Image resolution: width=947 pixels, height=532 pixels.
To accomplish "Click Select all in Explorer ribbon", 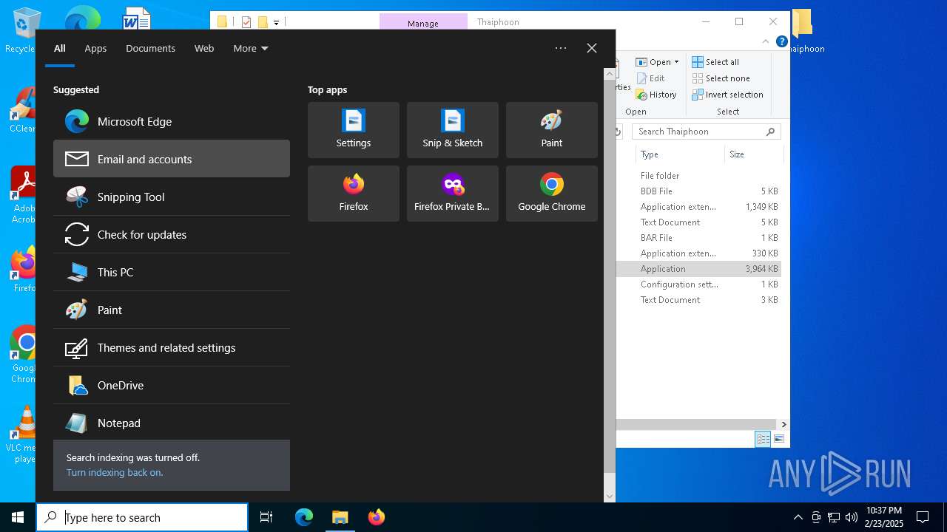I will coord(715,62).
